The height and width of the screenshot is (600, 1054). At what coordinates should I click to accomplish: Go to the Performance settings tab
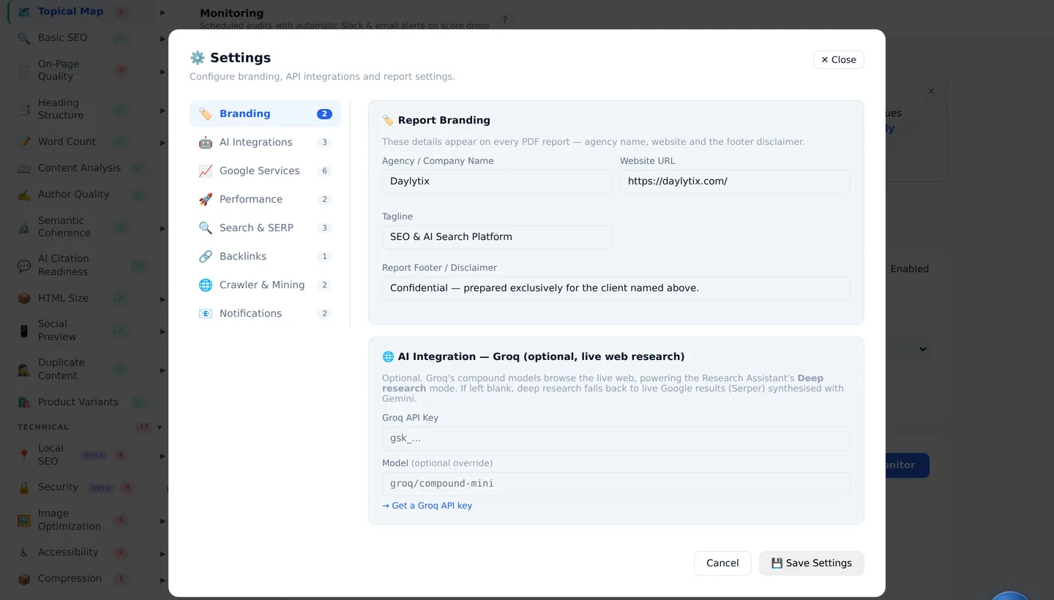[265, 199]
